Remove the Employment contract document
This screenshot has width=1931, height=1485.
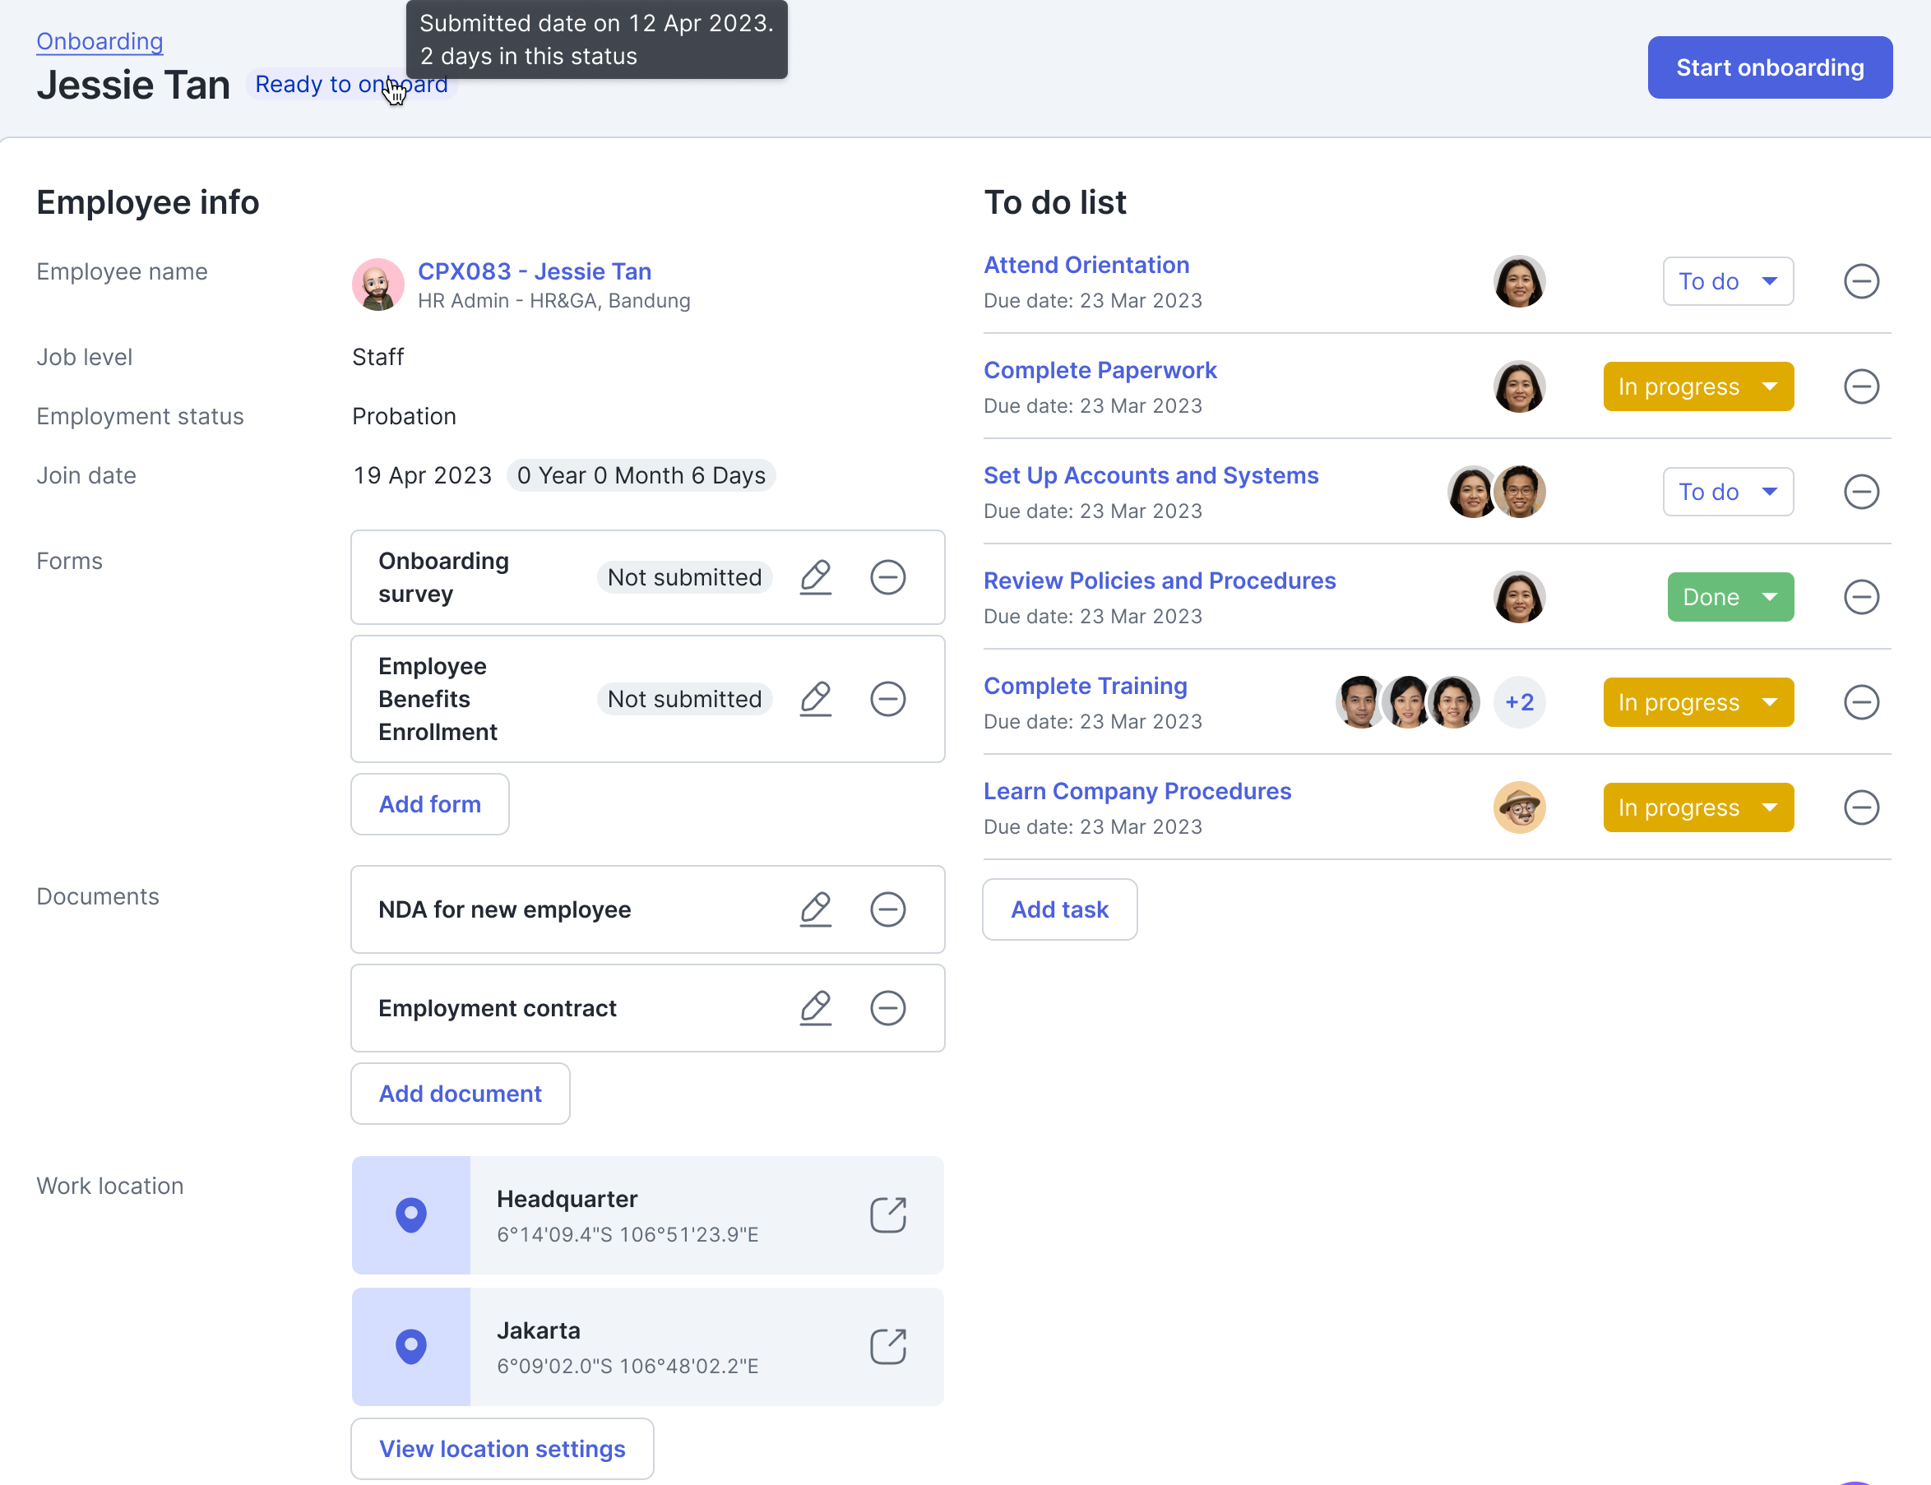(x=887, y=1008)
